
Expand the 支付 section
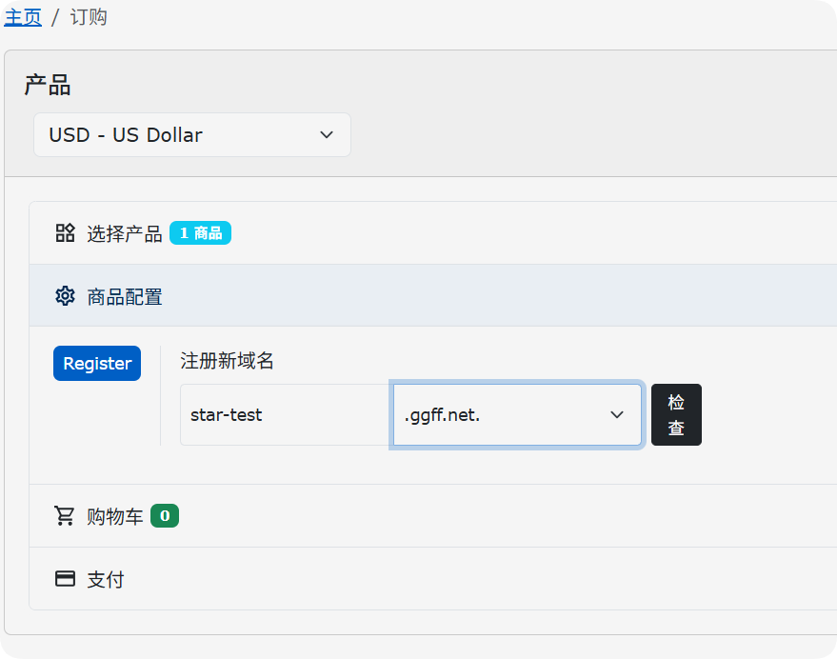(x=105, y=579)
